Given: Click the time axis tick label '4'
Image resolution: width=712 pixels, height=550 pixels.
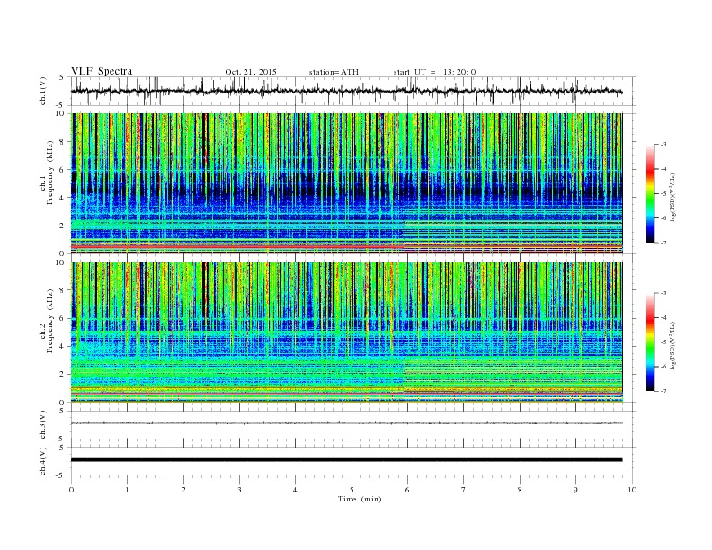Looking at the screenshot, I should [295, 490].
